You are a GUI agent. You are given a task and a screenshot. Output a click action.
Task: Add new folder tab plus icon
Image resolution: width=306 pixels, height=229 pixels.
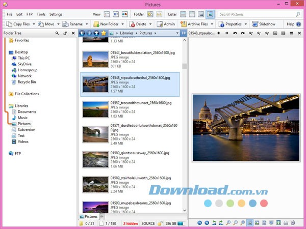tap(101, 216)
